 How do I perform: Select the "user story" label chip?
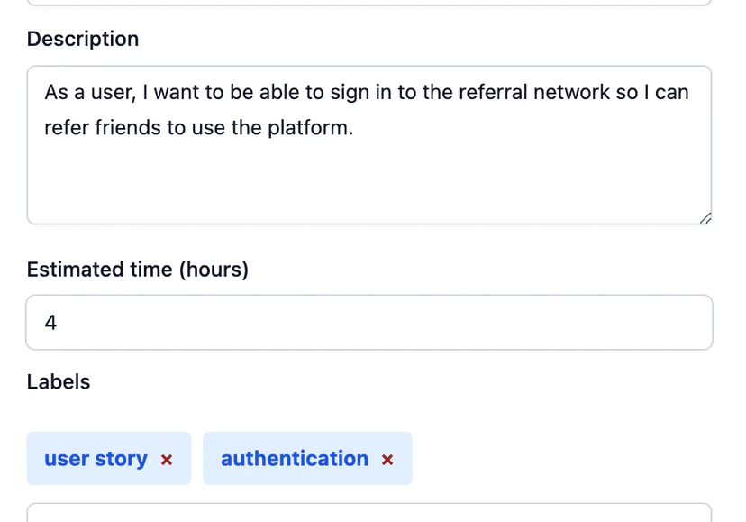pos(96,458)
